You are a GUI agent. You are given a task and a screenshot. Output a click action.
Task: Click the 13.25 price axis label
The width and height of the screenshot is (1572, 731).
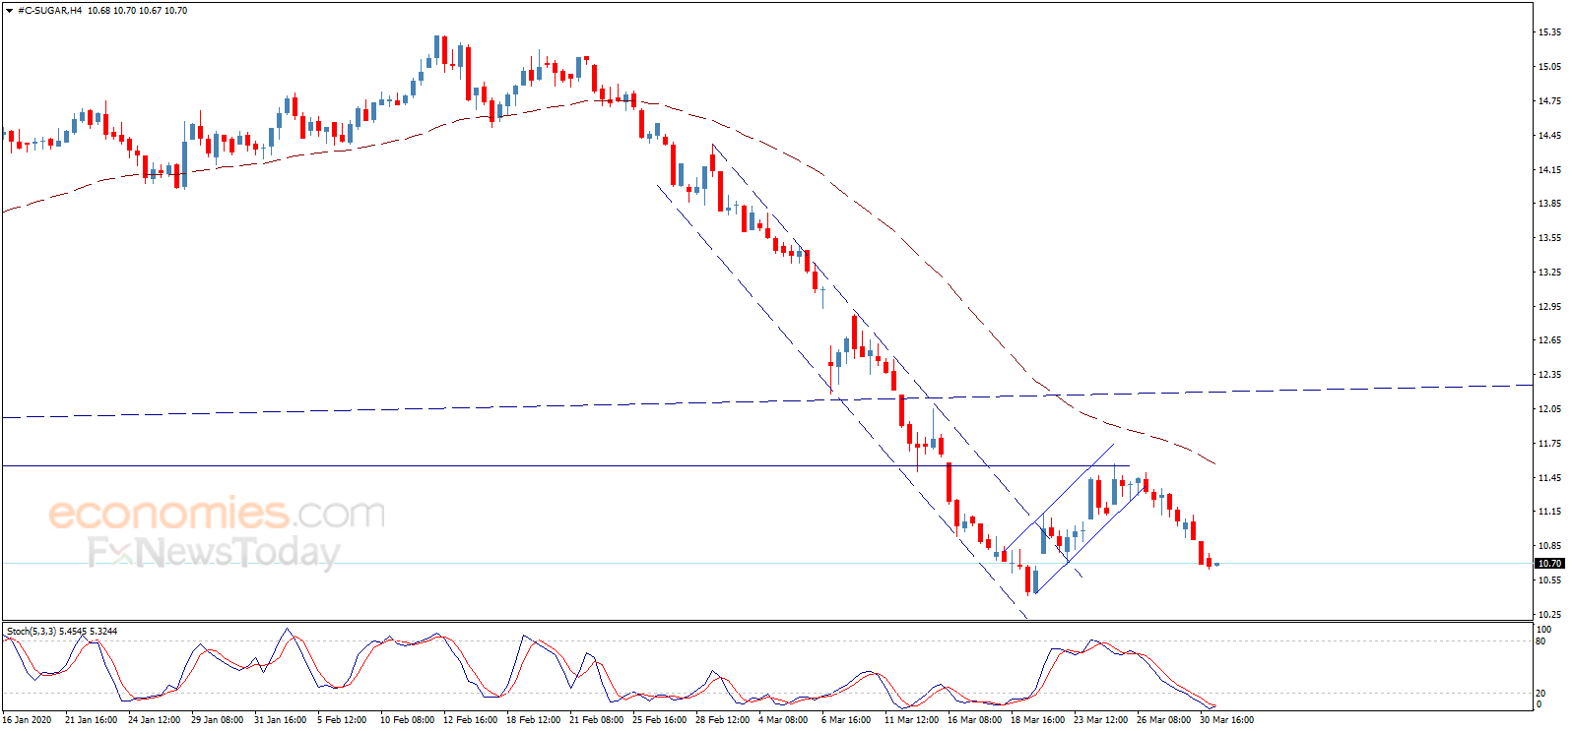(1549, 273)
